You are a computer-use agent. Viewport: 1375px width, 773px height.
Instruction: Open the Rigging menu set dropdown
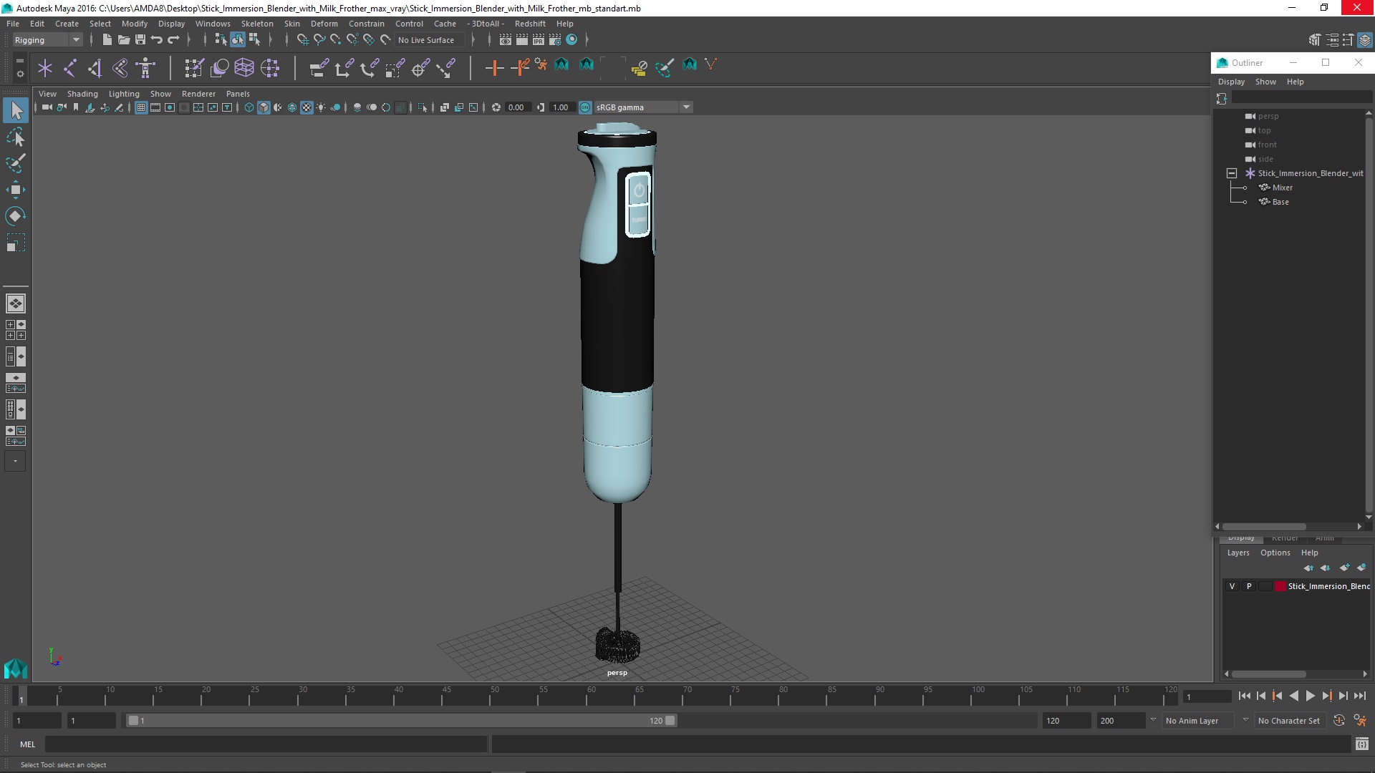point(47,40)
